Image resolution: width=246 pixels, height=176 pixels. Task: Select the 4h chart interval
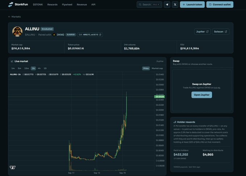[x=39, y=68]
